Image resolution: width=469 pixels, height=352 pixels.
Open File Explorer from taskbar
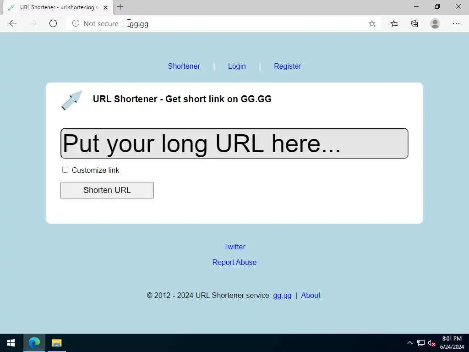click(56, 343)
